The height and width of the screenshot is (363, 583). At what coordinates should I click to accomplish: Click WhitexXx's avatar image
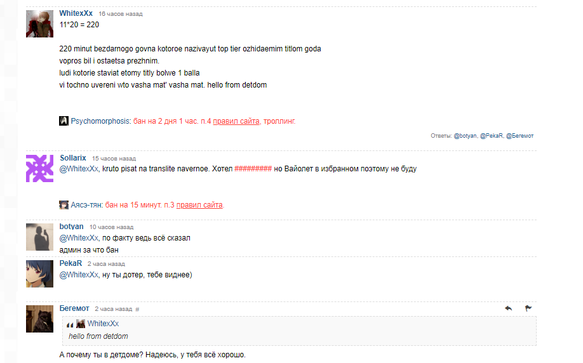[x=39, y=23]
